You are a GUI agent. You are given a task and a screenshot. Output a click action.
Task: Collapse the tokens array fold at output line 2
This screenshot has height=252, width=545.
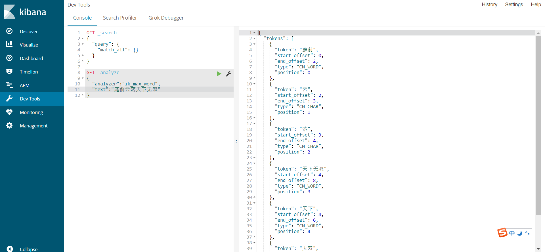[254, 39]
